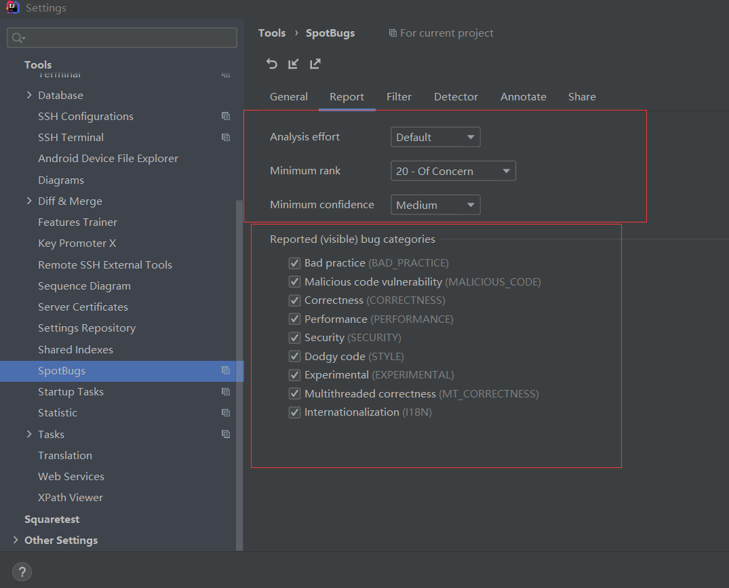Click the settings tree vertical scrollbar
The image size is (729, 588).
pyautogui.click(x=239, y=374)
